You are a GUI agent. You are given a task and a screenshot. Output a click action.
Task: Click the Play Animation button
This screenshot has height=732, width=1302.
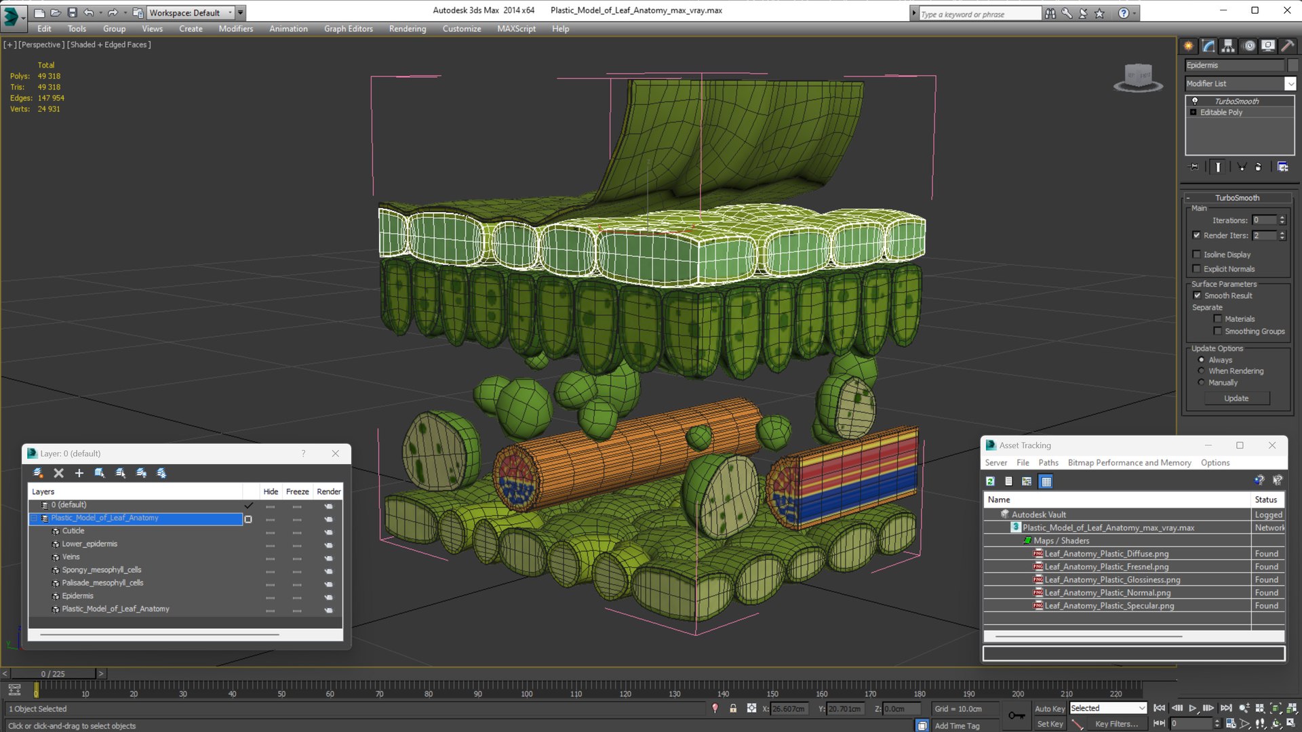tap(1192, 708)
